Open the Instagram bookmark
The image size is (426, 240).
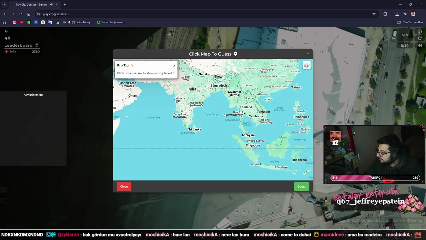point(14,22)
